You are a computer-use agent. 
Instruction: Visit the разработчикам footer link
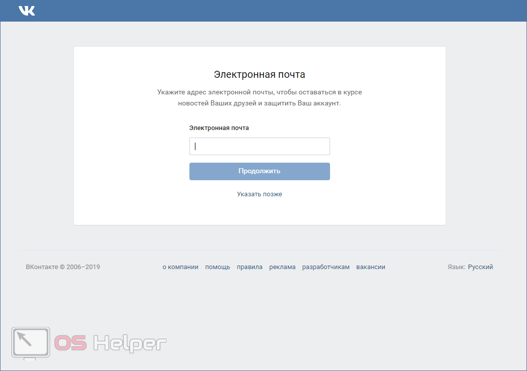(326, 267)
